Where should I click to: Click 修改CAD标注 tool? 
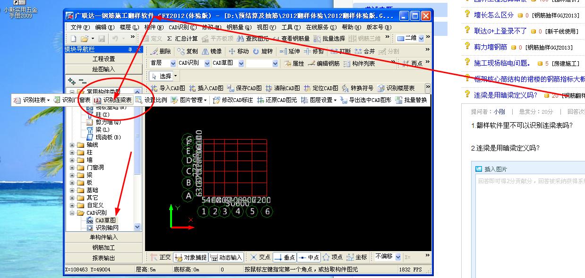(x=233, y=100)
